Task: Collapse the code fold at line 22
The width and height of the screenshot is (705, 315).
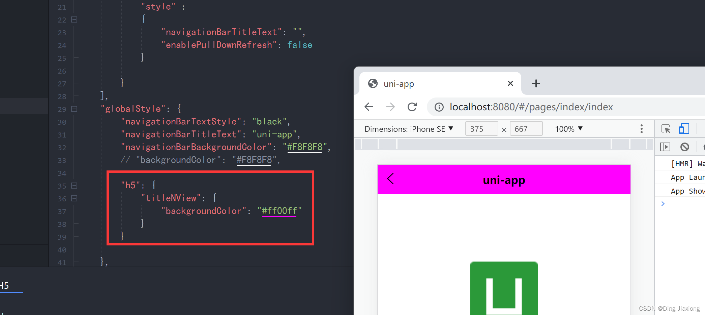Action: 74,19
